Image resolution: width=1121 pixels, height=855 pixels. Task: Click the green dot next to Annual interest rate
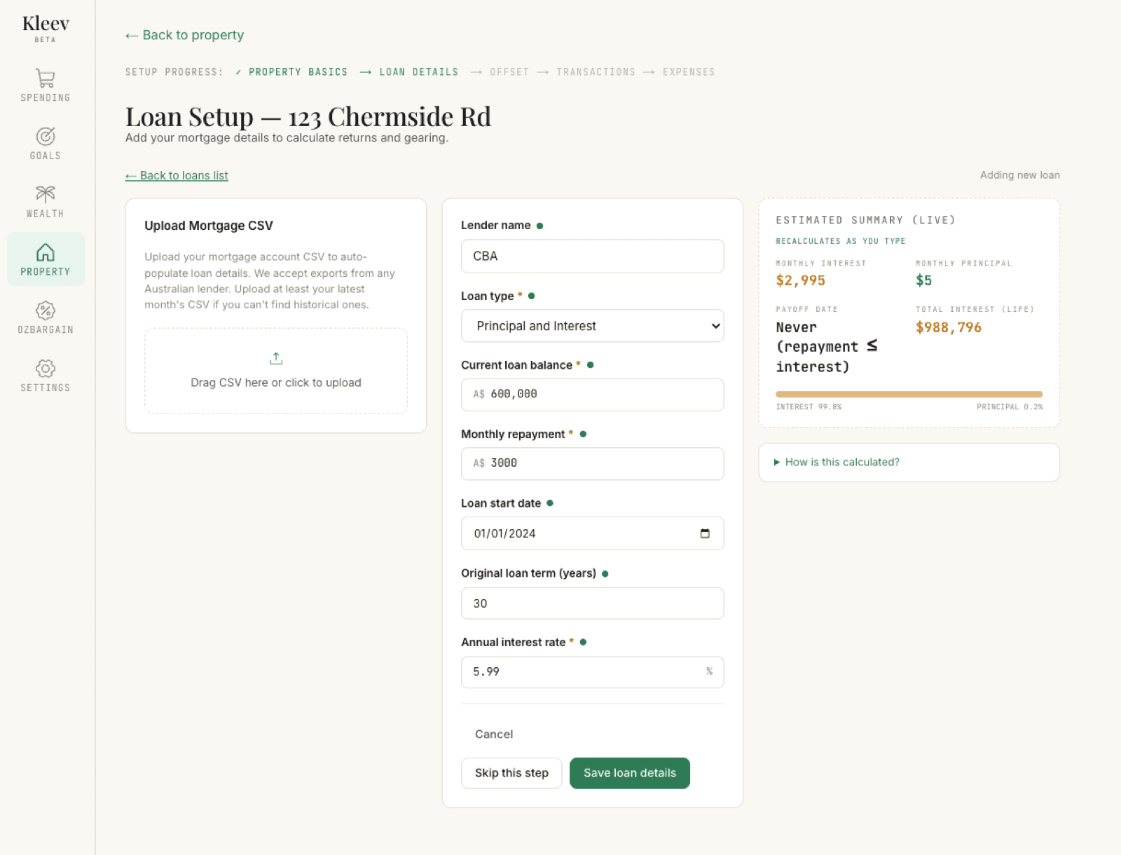pyautogui.click(x=583, y=642)
